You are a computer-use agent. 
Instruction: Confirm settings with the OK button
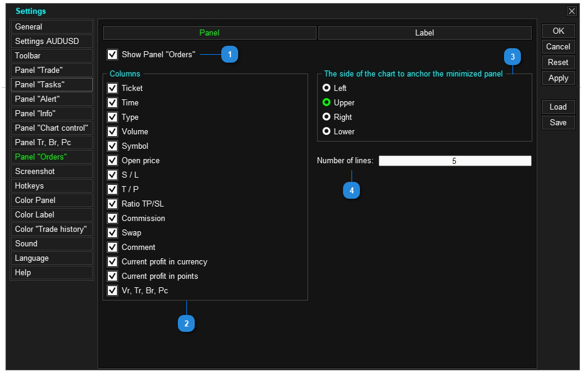[x=558, y=31]
